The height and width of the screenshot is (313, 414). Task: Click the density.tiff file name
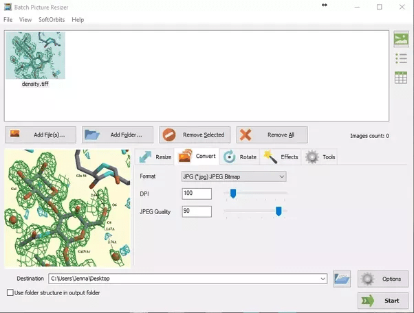35,84
